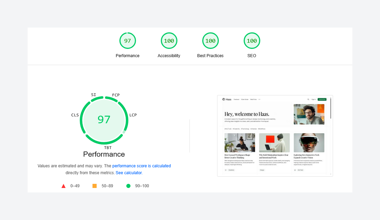Click the red triangle 0–49 legend marker
The height and width of the screenshot is (220, 380).
click(x=64, y=186)
